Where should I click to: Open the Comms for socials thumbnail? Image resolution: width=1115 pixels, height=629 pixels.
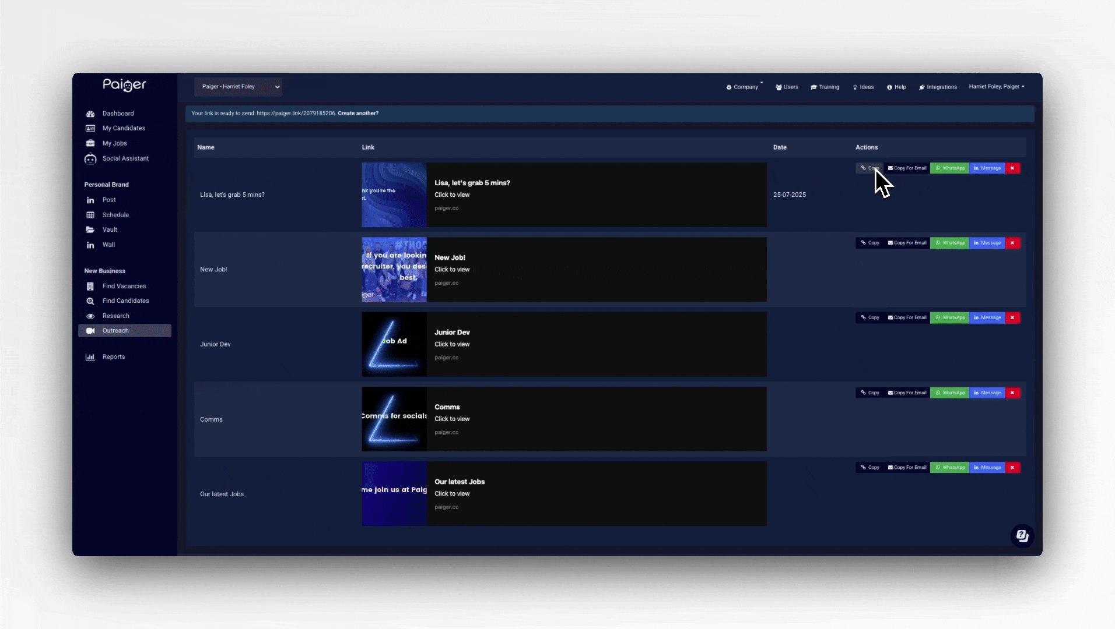(x=394, y=419)
